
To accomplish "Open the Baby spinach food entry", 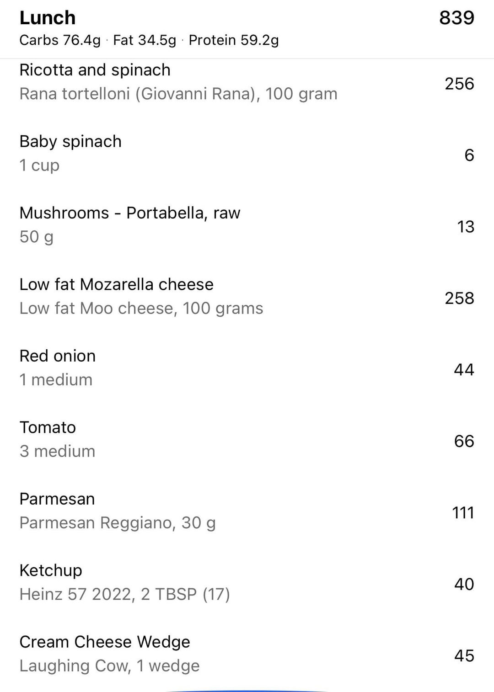I will pyautogui.click(x=247, y=154).
